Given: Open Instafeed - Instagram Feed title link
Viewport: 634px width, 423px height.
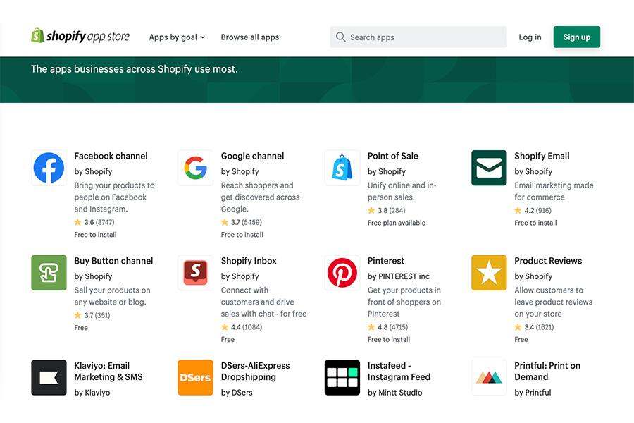Looking at the screenshot, I should pyautogui.click(x=399, y=372).
